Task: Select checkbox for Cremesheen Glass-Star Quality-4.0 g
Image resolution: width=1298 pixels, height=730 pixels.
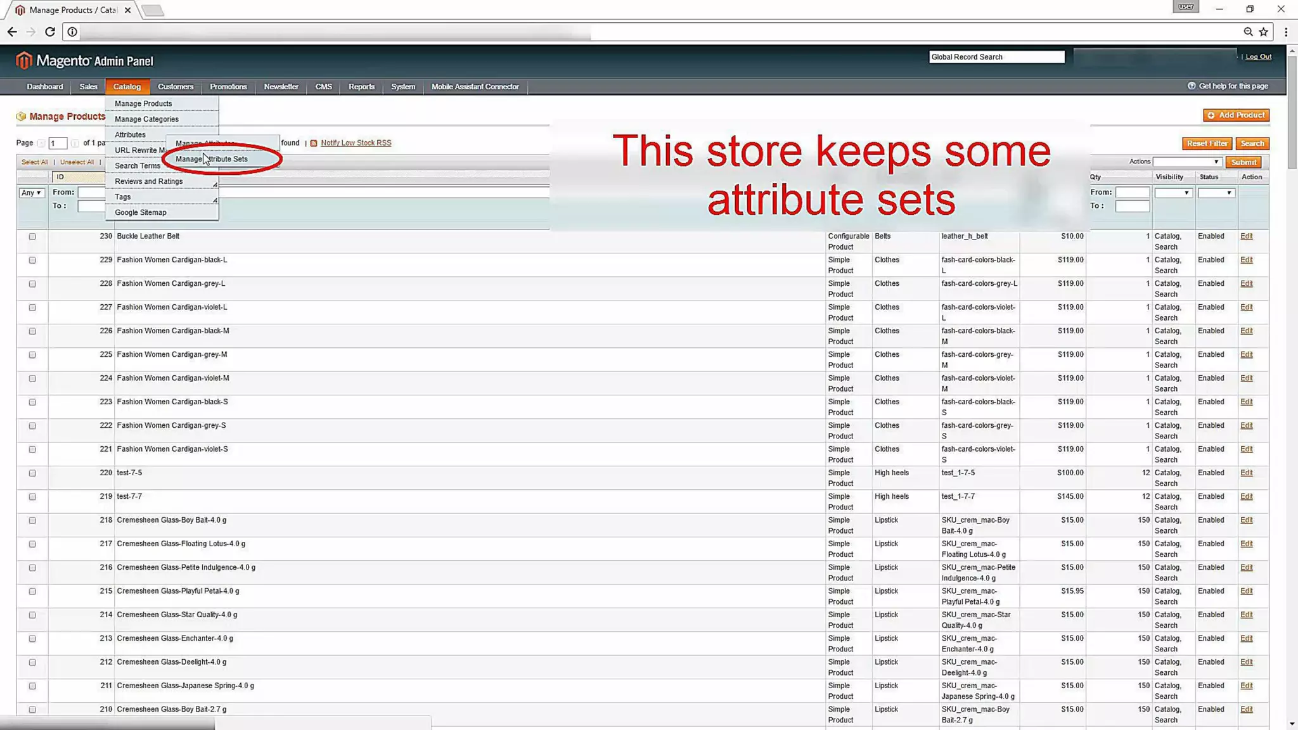Action: coord(32,615)
